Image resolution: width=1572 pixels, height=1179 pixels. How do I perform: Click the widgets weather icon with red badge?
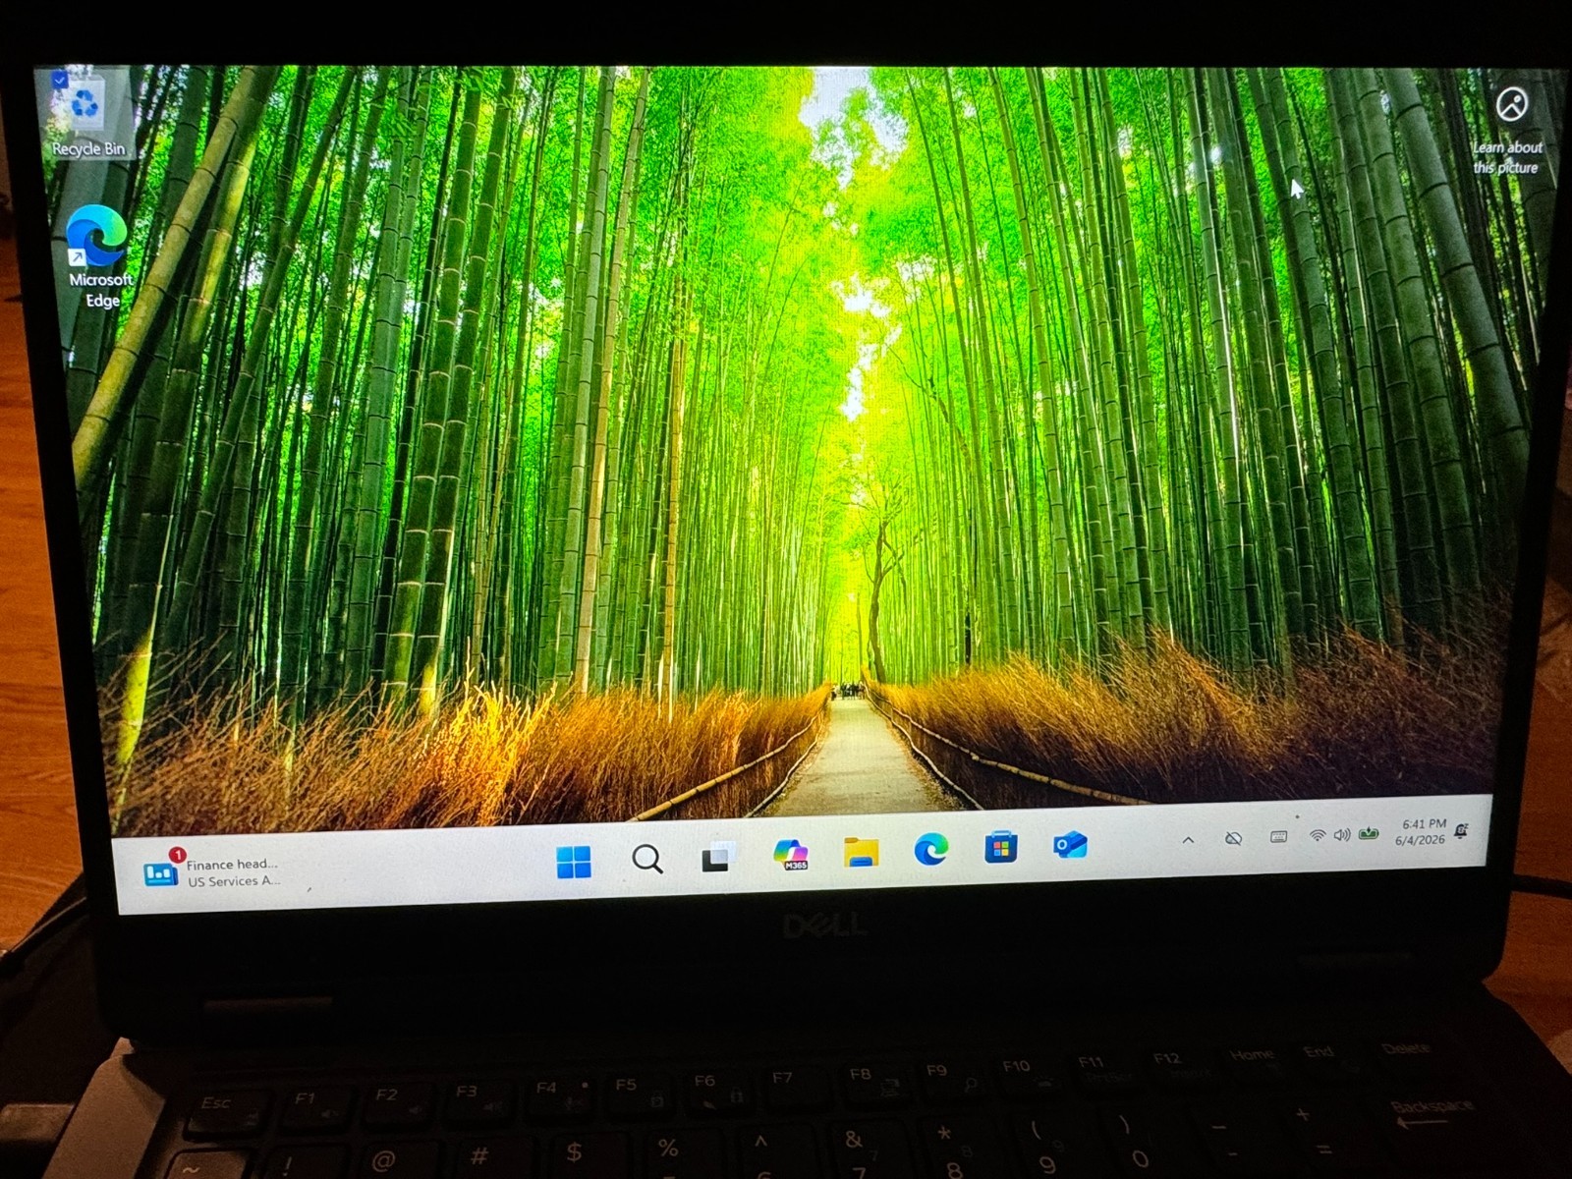(161, 870)
